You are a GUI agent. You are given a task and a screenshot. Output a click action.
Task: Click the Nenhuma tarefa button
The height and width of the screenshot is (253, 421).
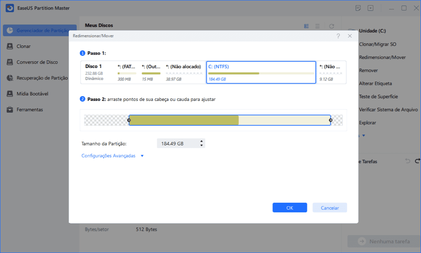[x=384, y=242]
